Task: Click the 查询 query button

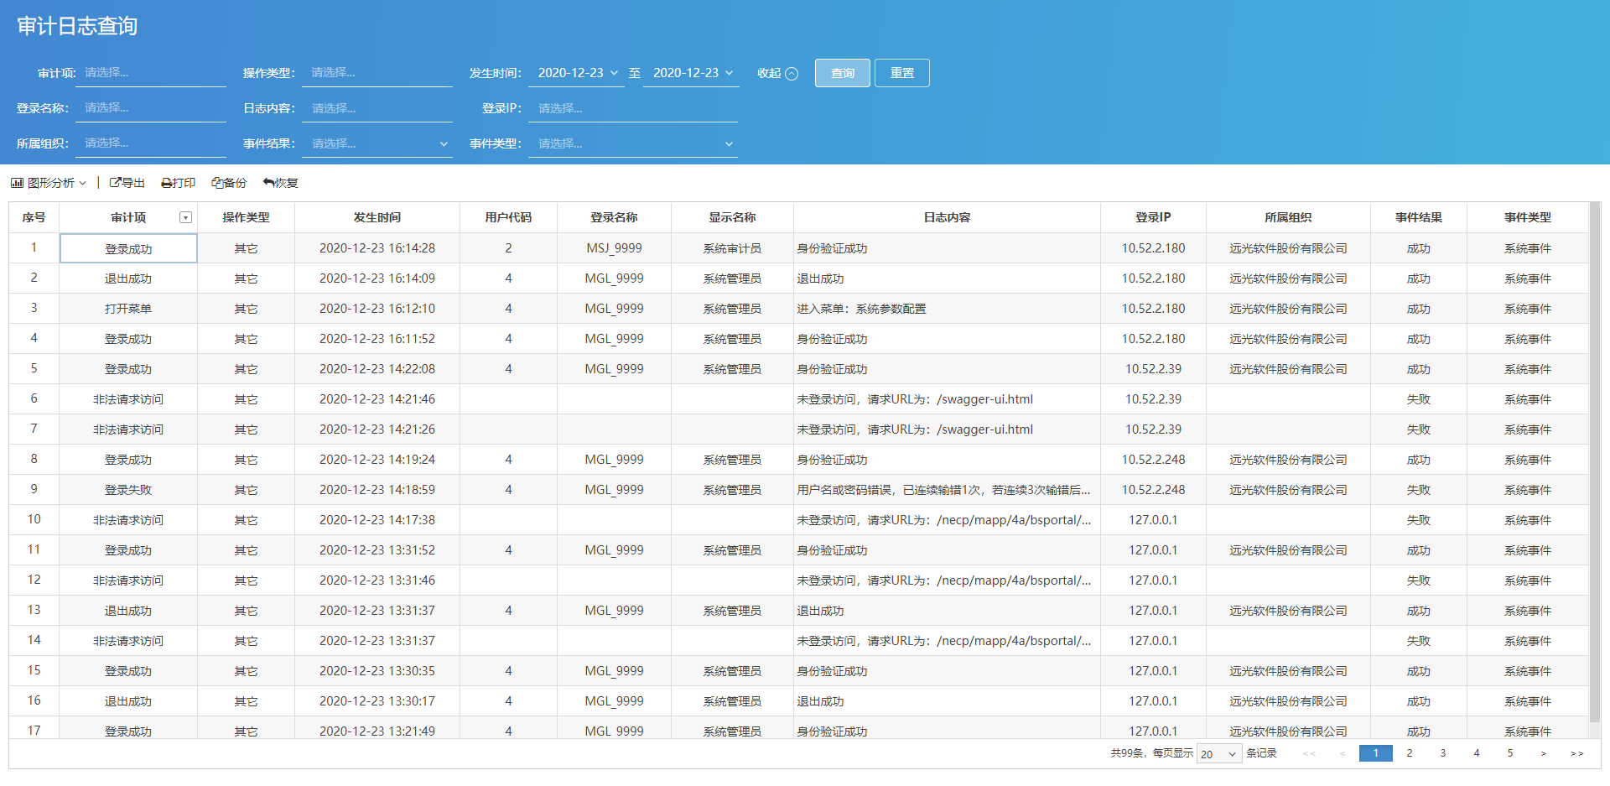Action: coord(842,73)
